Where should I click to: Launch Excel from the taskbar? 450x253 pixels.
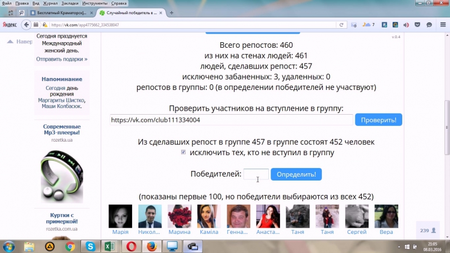click(110, 246)
